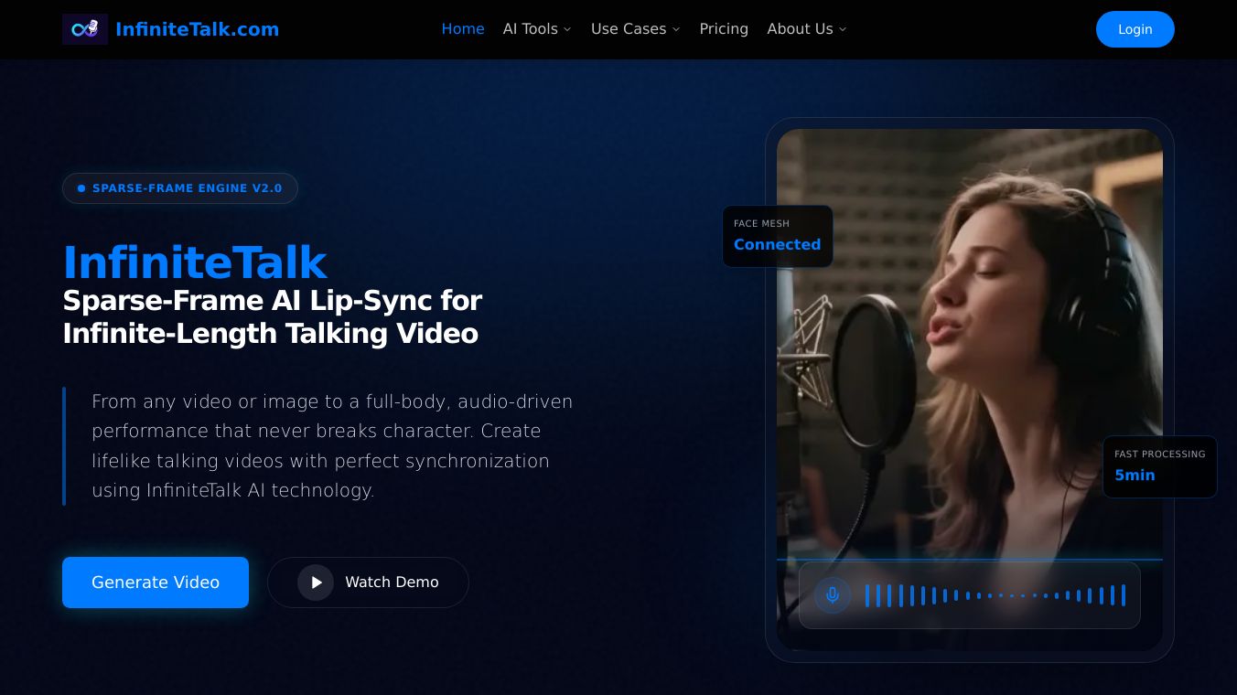
Task: Expand the AI Tools dropdown chevron
Action: 567,29
